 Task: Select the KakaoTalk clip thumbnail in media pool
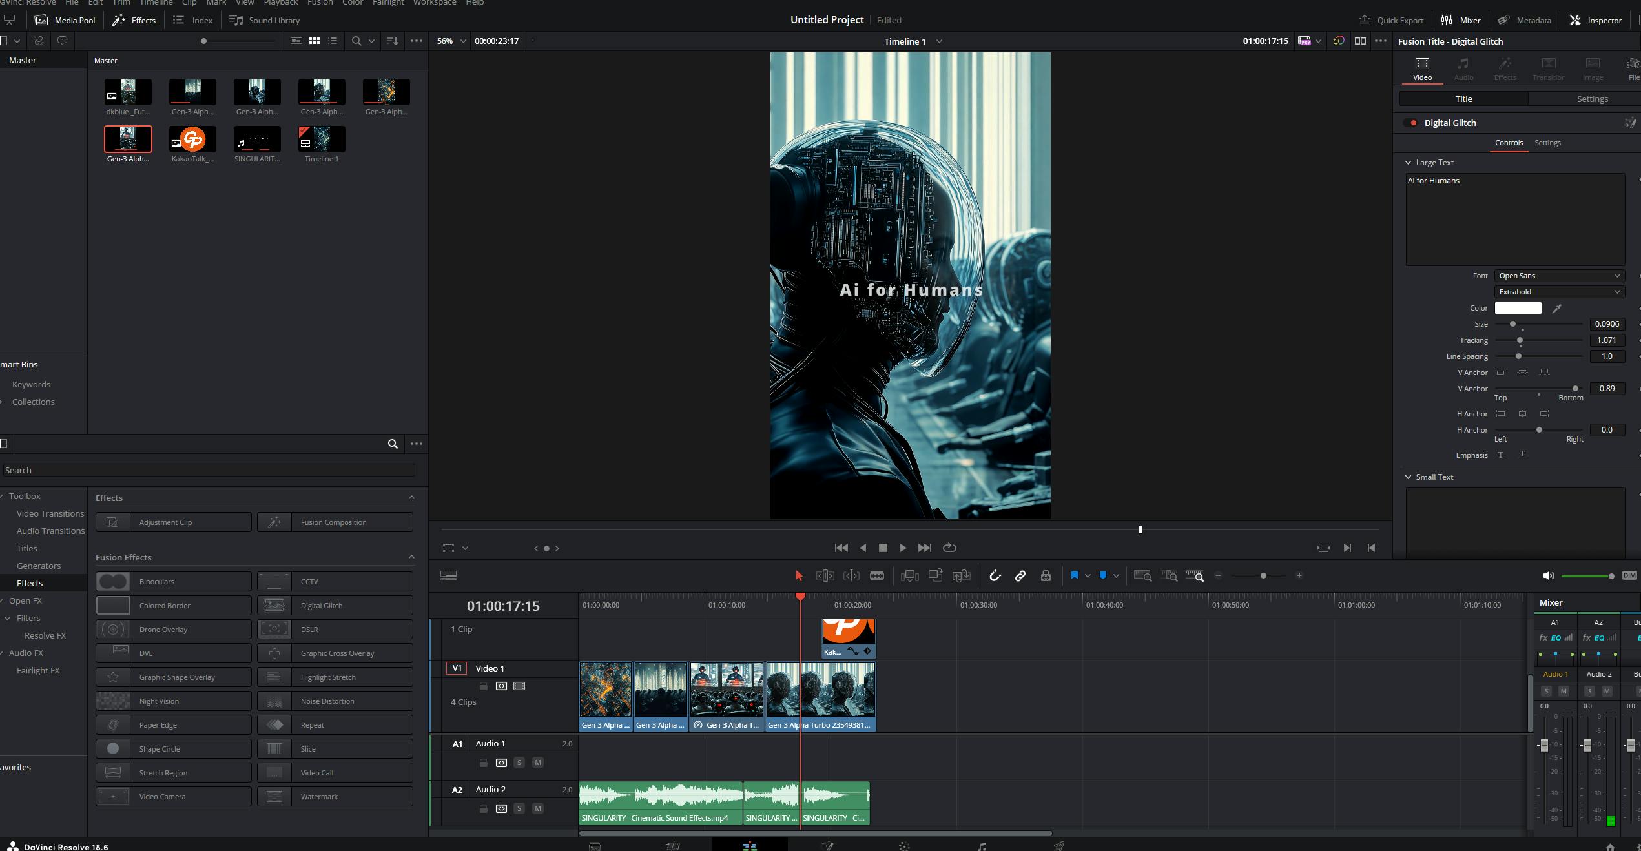click(192, 139)
